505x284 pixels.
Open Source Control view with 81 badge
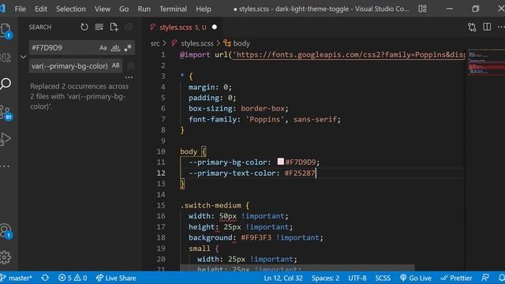(6, 113)
